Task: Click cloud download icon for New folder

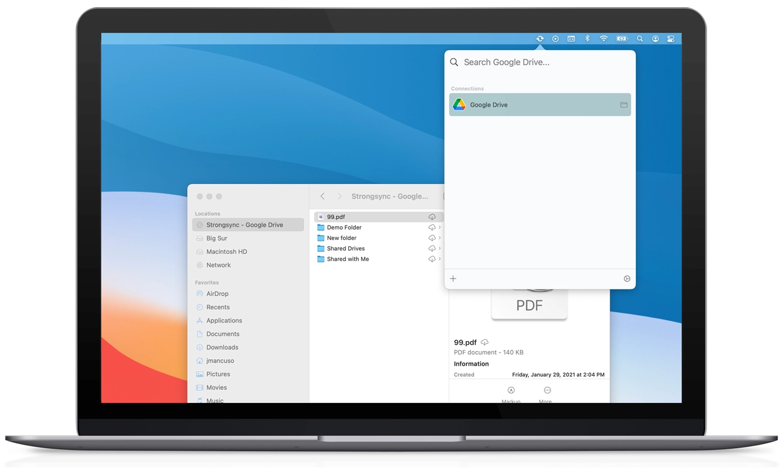Action: [432, 238]
